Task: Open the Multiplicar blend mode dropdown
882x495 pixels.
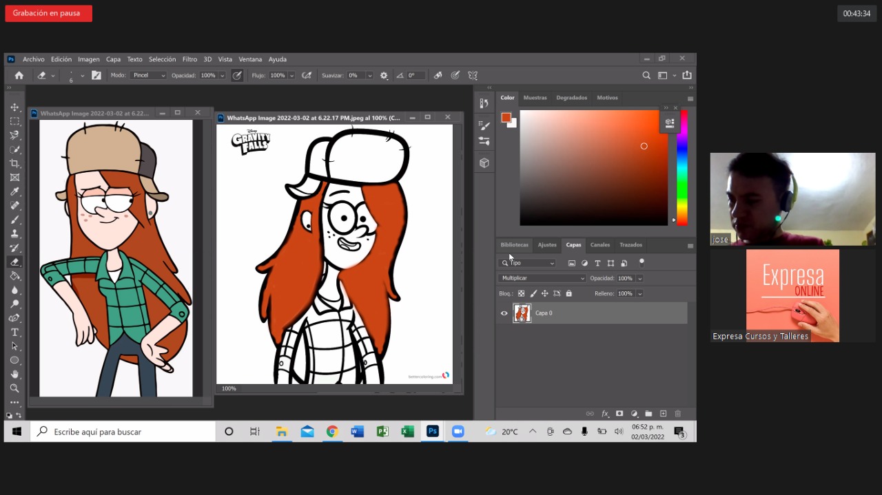Action: [x=542, y=278]
